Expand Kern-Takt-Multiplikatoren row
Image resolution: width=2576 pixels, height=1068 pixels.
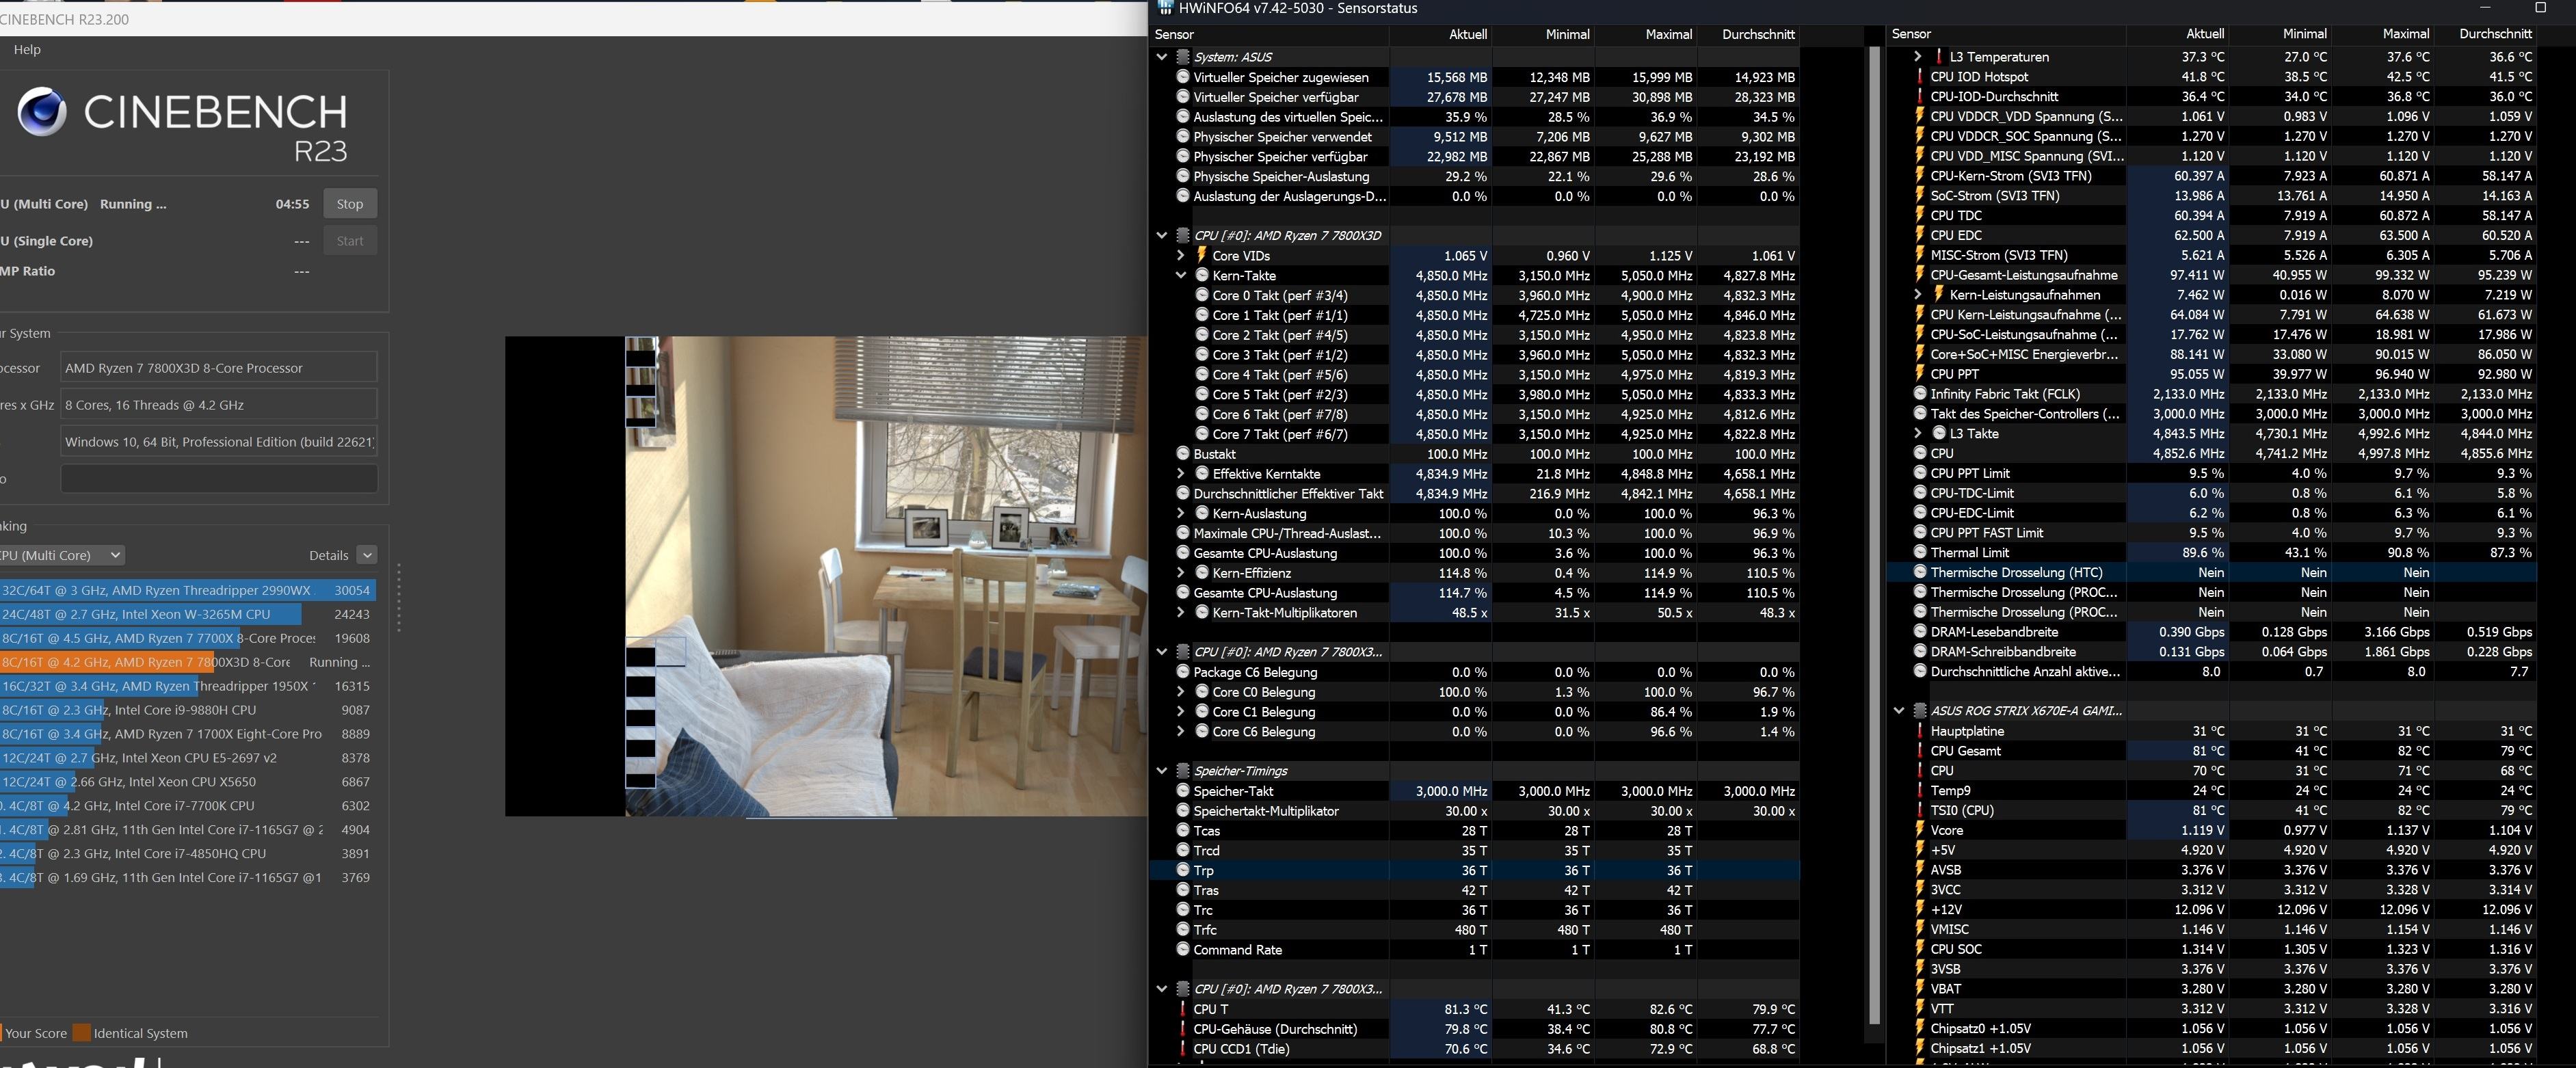click(x=1180, y=613)
